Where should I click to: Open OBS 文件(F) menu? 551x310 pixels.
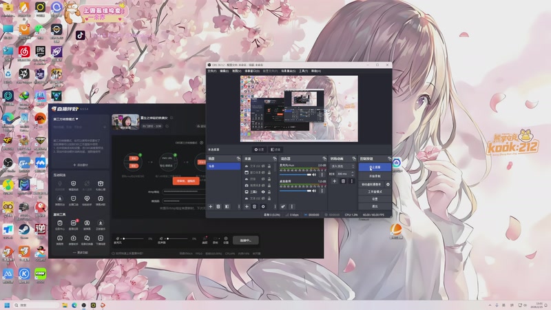tap(212, 71)
